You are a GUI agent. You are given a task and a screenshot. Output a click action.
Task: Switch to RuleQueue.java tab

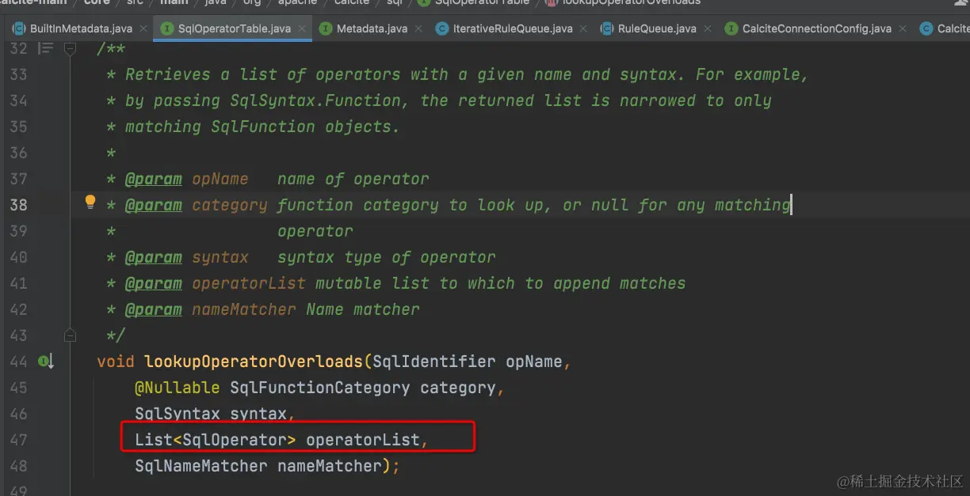(x=657, y=28)
